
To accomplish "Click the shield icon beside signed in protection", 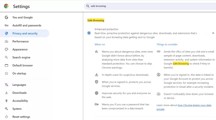I will (97, 82).
